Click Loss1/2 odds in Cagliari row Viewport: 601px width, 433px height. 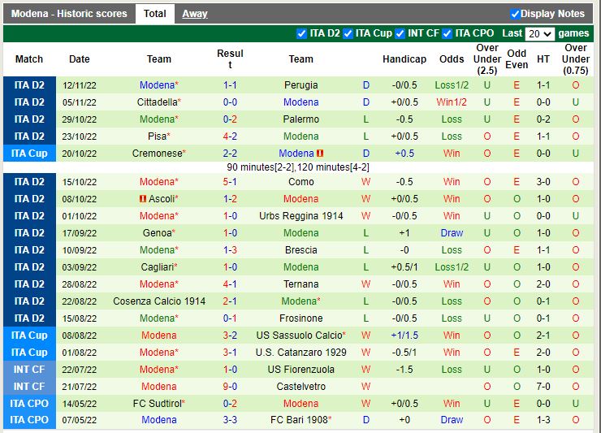click(x=452, y=267)
